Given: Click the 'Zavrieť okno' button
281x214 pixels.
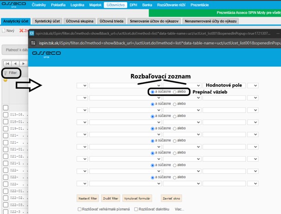Looking at the screenshot, I should coord(170,198).
